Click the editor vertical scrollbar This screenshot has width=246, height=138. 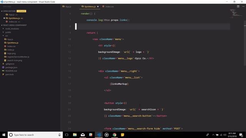point(245,43)
